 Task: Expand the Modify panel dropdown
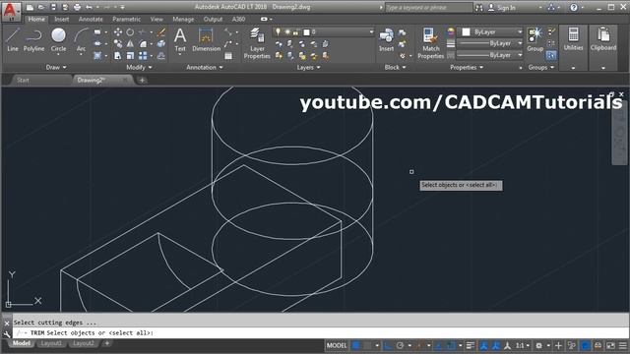coord(139,68)
